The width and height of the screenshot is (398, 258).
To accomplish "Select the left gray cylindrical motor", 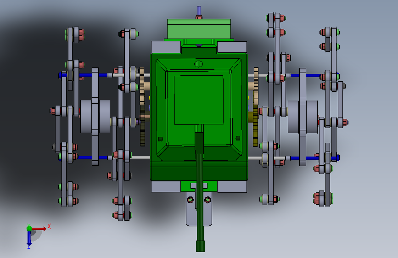I will (95, 116).
